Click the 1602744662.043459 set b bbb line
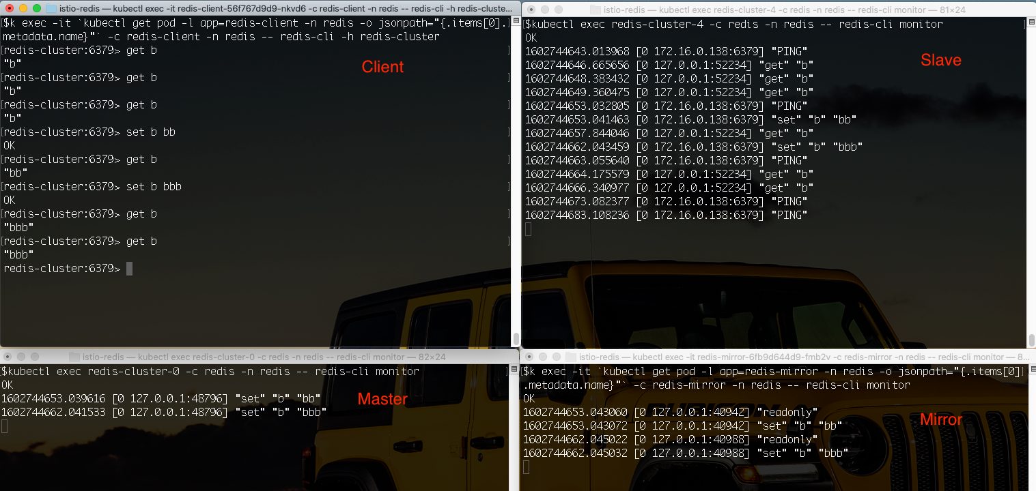The height and width of the screenshot is (491, 1036). (693, 147)
